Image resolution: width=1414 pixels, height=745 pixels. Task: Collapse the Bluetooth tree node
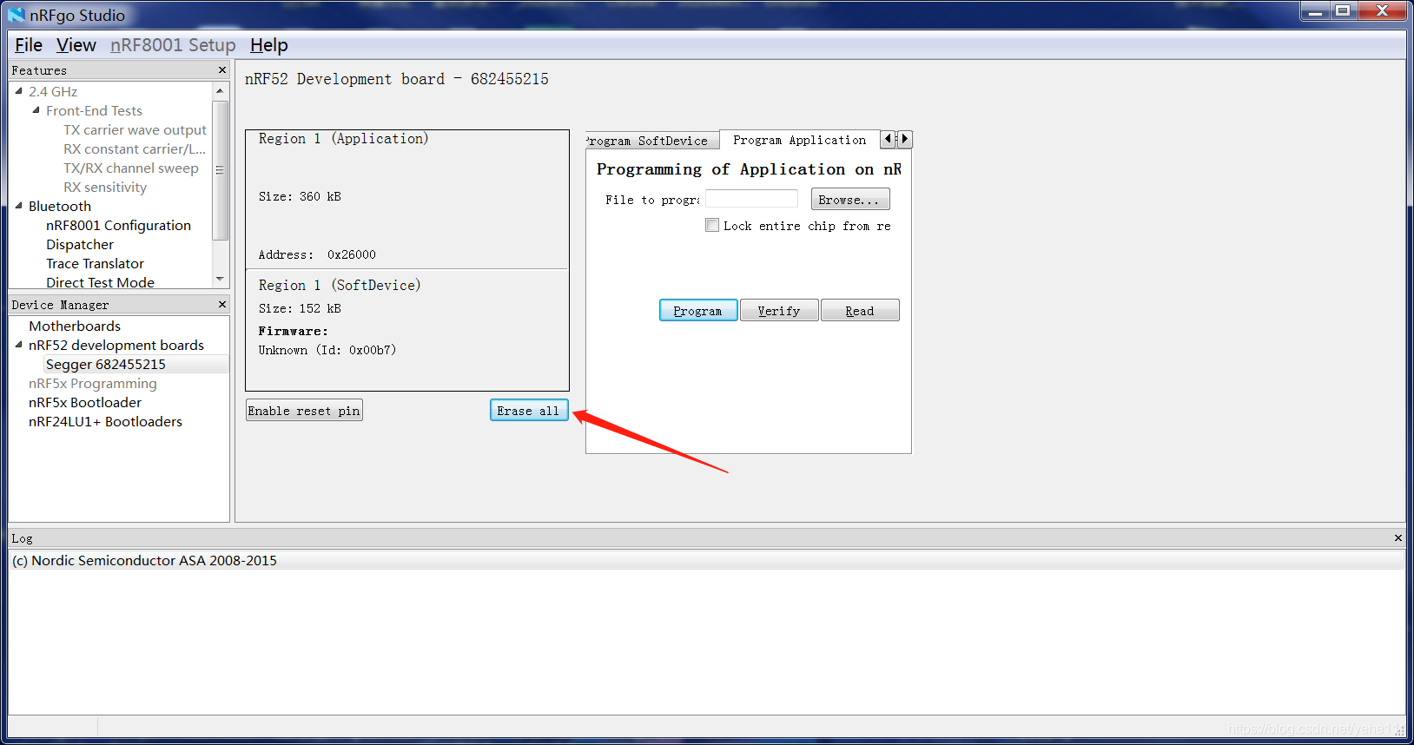click(19, 206)
